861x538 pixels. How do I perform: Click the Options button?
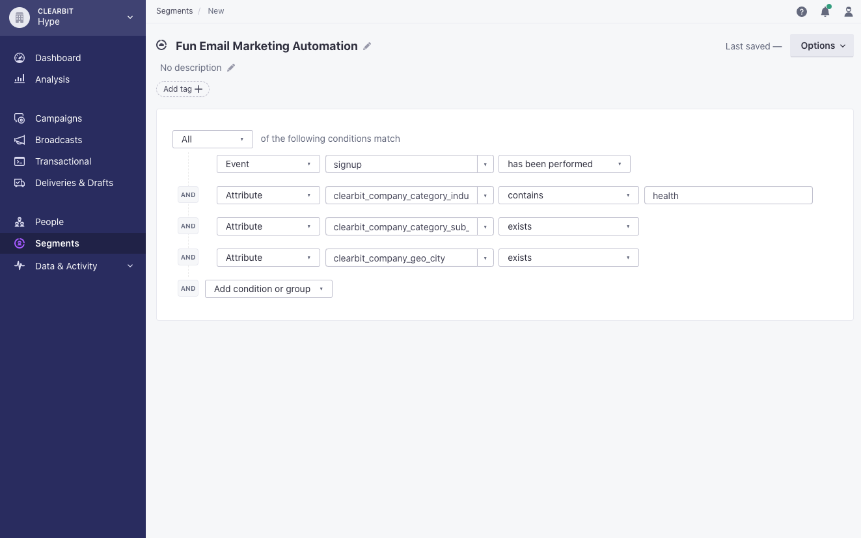point(821,46)
